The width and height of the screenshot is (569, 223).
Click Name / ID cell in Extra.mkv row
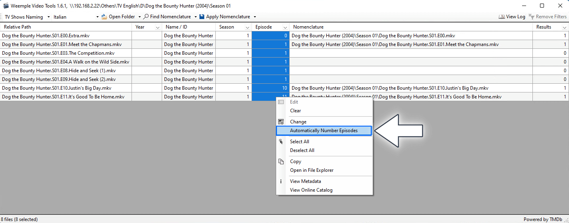tap(189, 36)
